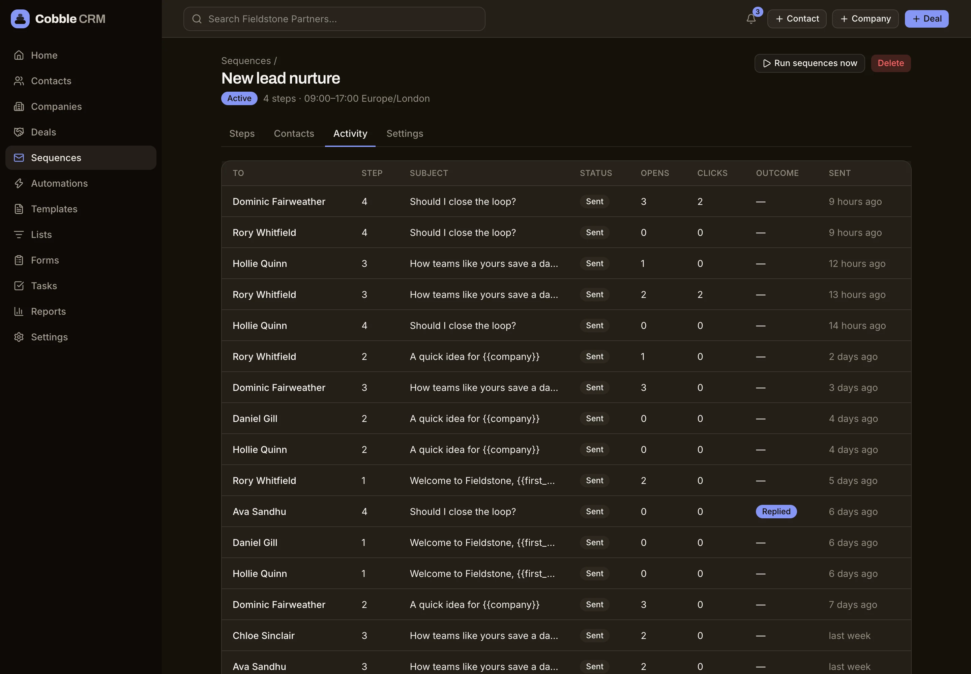Screen dimensions: 971x674
Task: Click the Reports bar chart icon
Action: pyautogui.click(x=19, y=312)
